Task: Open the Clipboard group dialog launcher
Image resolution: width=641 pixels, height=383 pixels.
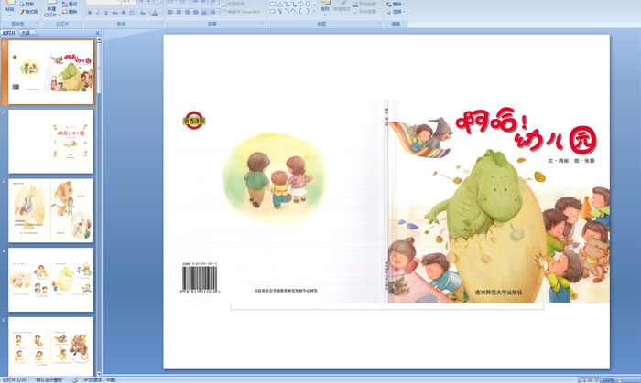Action: tap(38, 23)
